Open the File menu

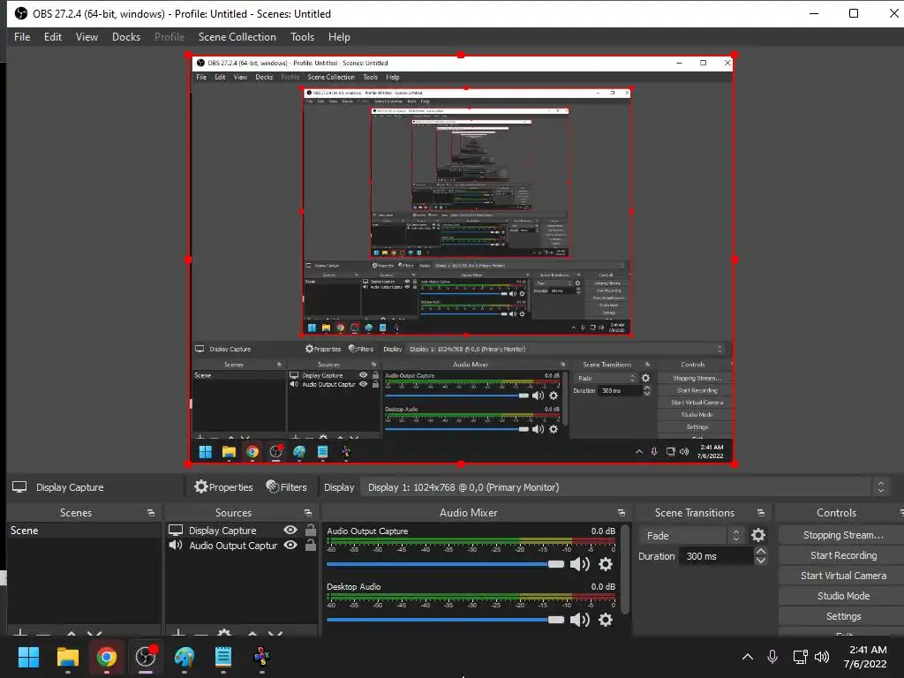(x=22, y=37)
